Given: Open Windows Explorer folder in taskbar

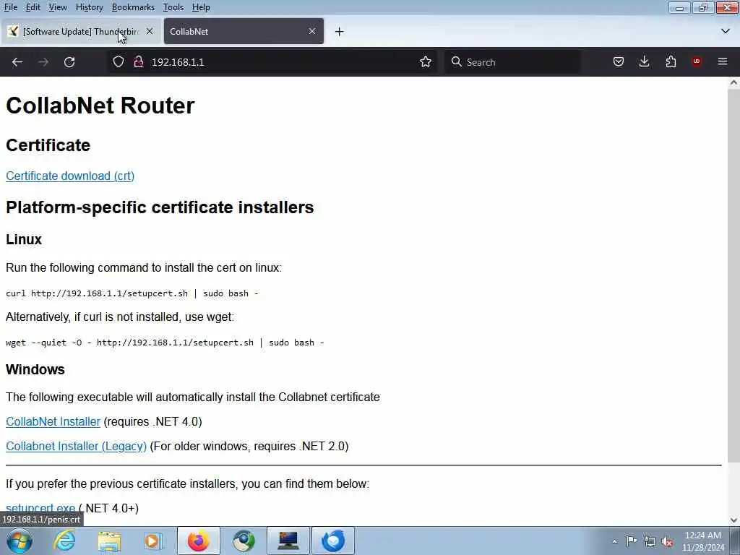Looking at the screenshot, I should tap(110, 541).
